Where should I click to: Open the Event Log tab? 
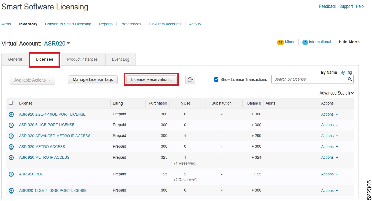(120, 59)
